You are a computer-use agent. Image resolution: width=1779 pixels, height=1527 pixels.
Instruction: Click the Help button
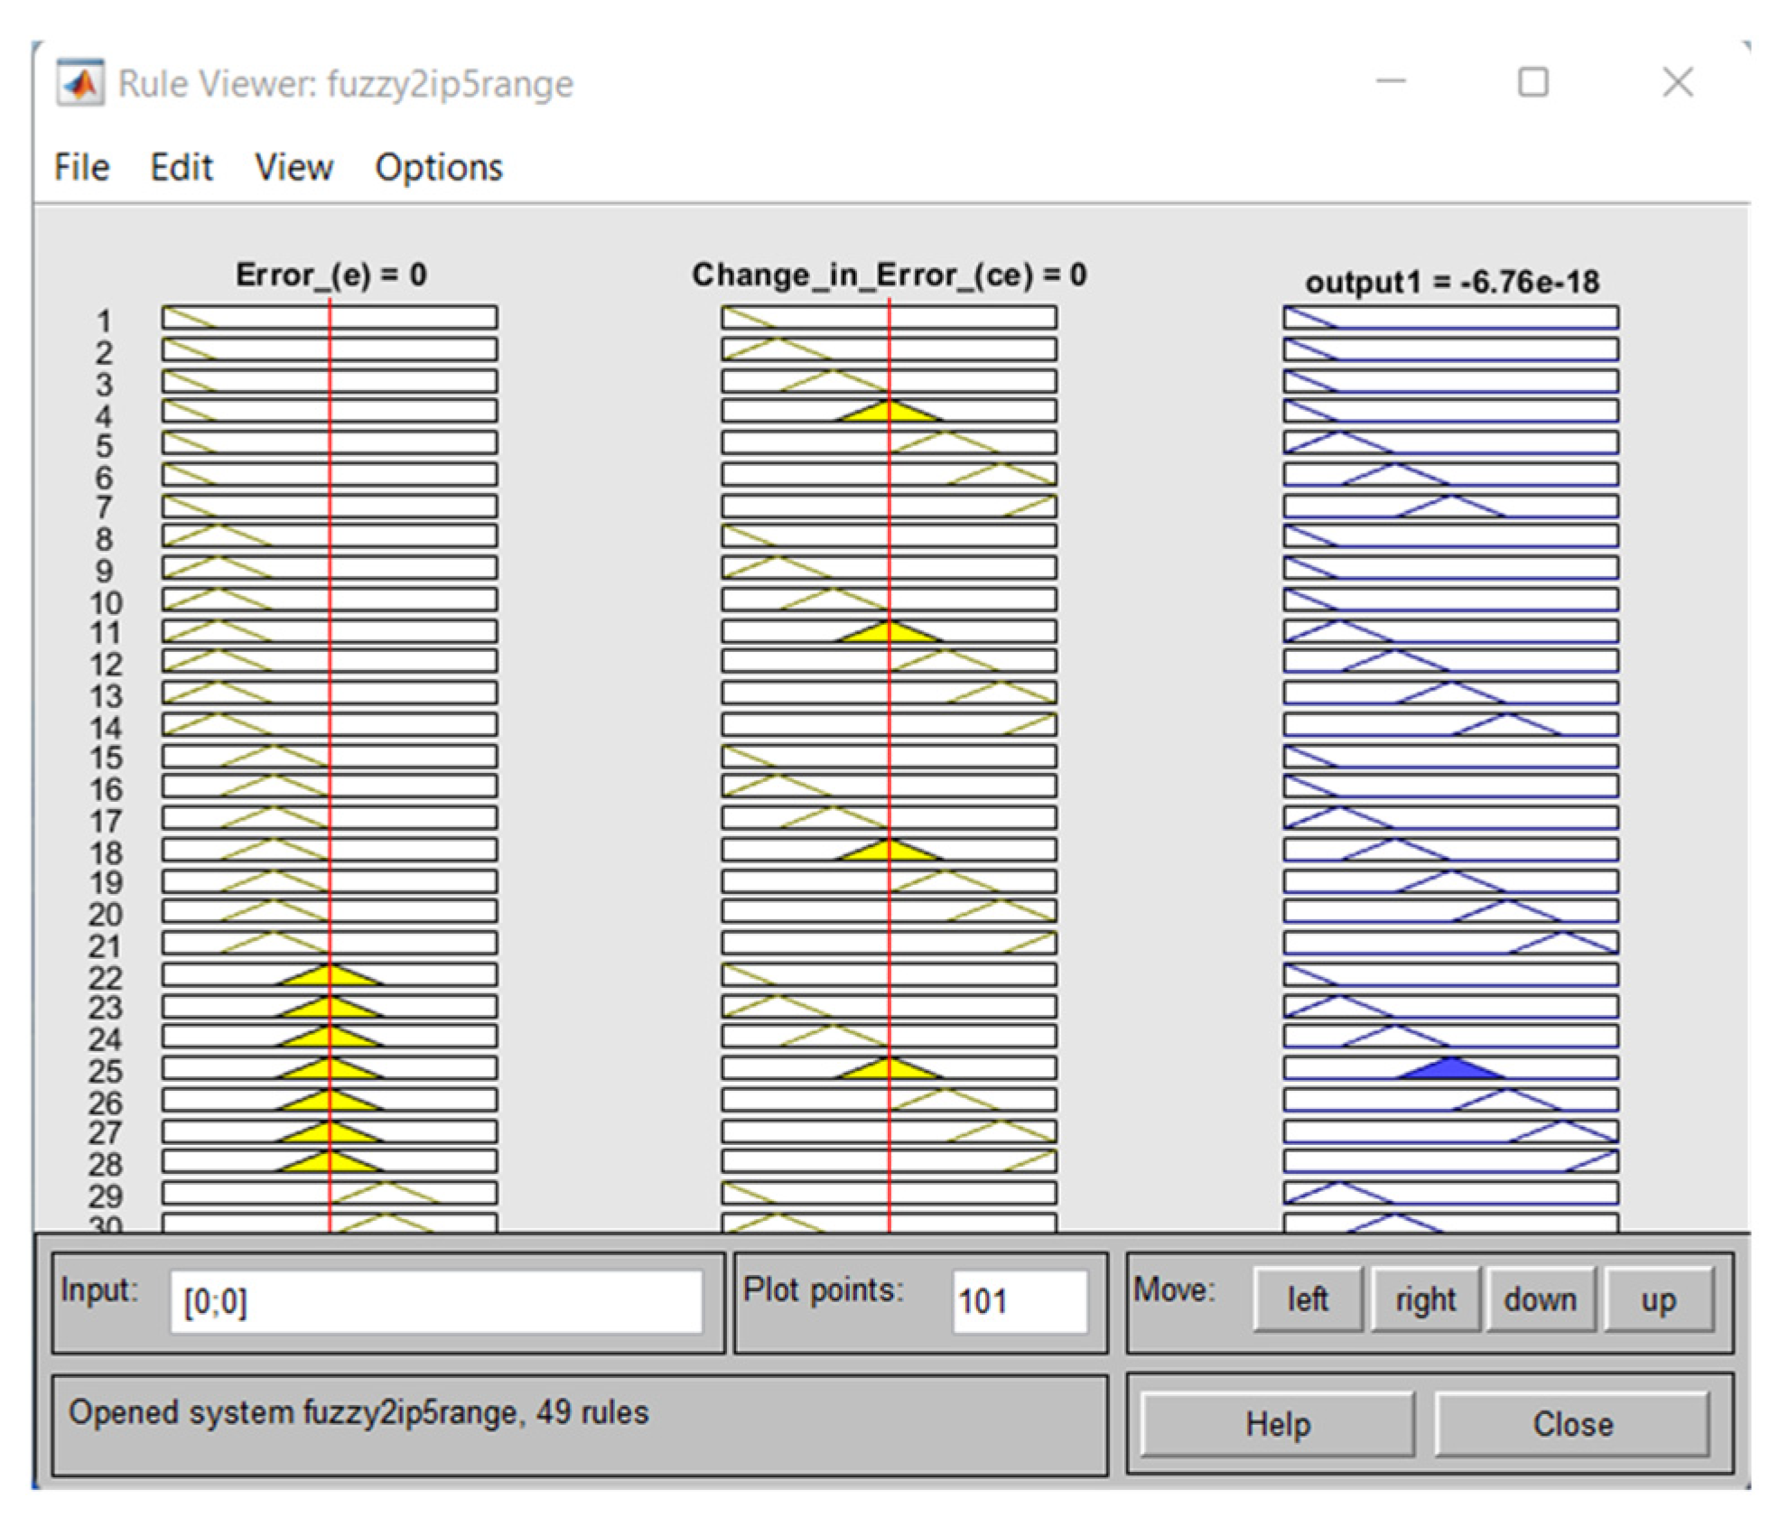click(1277, 1424)
